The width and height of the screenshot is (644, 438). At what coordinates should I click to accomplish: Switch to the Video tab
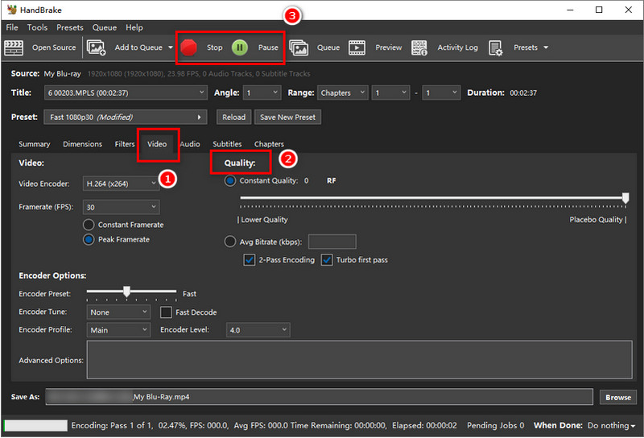157,144
